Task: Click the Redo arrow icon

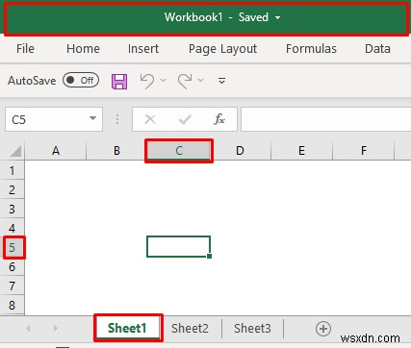Action: tap(185, 81)
